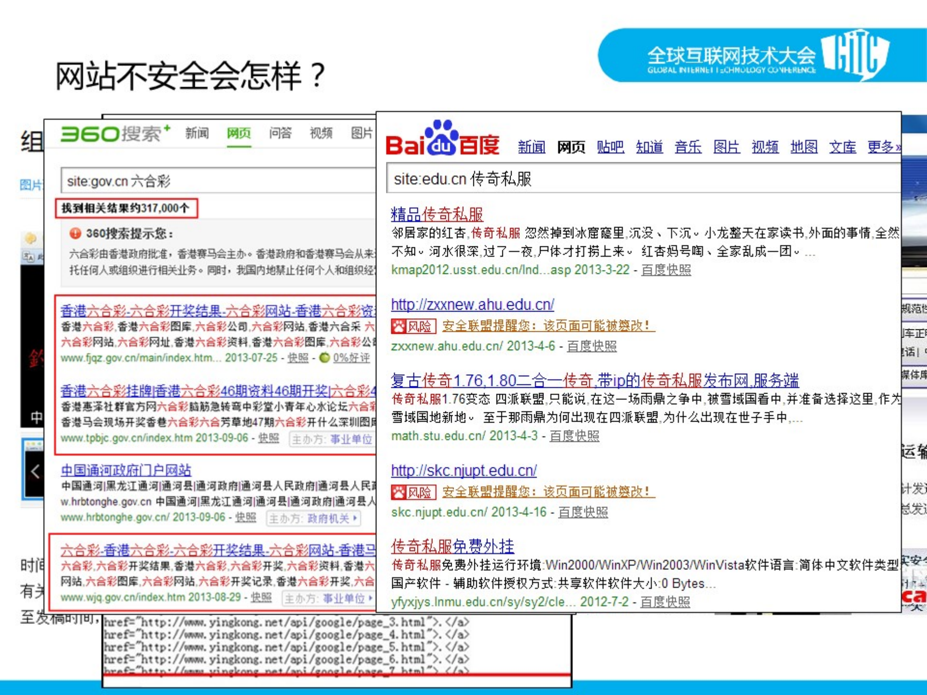Viewport: 927px width, 695px height.
Task: Click 快照 link for wjq.gov.cn result
Action: pos(260,597)
